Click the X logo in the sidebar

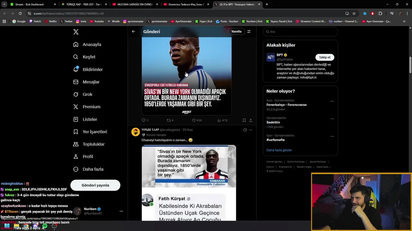click(x=76, y=32)
